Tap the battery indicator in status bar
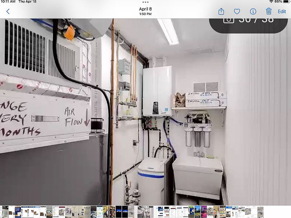The image size is (291, 218). (x=286, y=2)
